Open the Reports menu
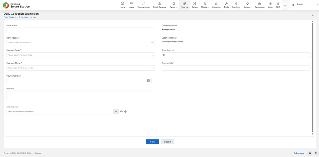Viewport: 319px width, 157px height. (x=174, y=5)
